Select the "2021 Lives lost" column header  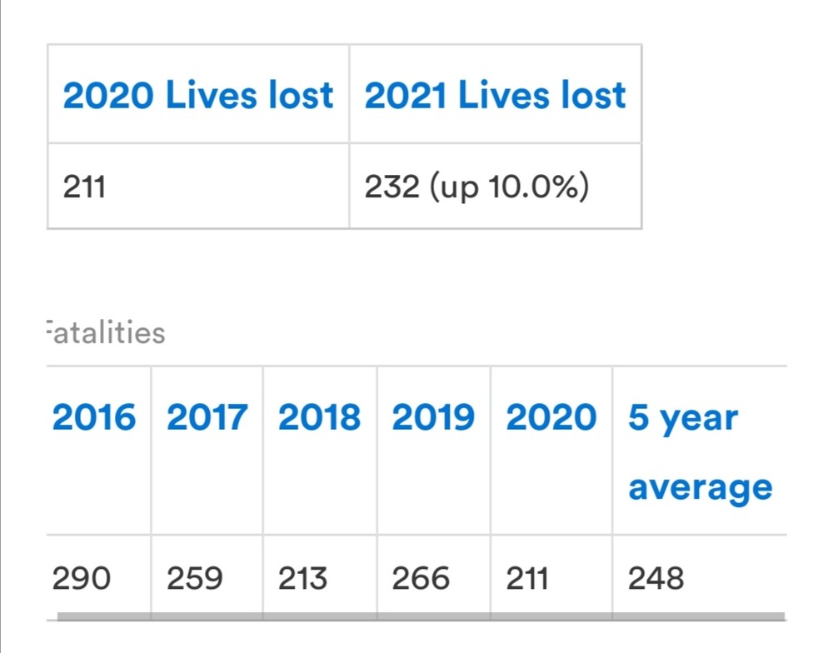pos(495,97)
